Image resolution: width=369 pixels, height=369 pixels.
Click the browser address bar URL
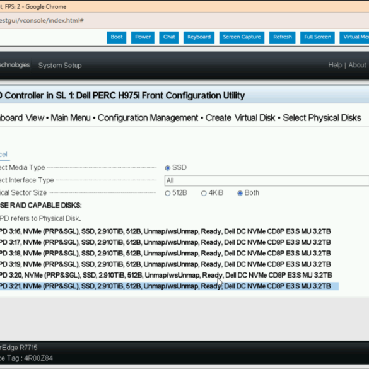click(x=42, y=20)
